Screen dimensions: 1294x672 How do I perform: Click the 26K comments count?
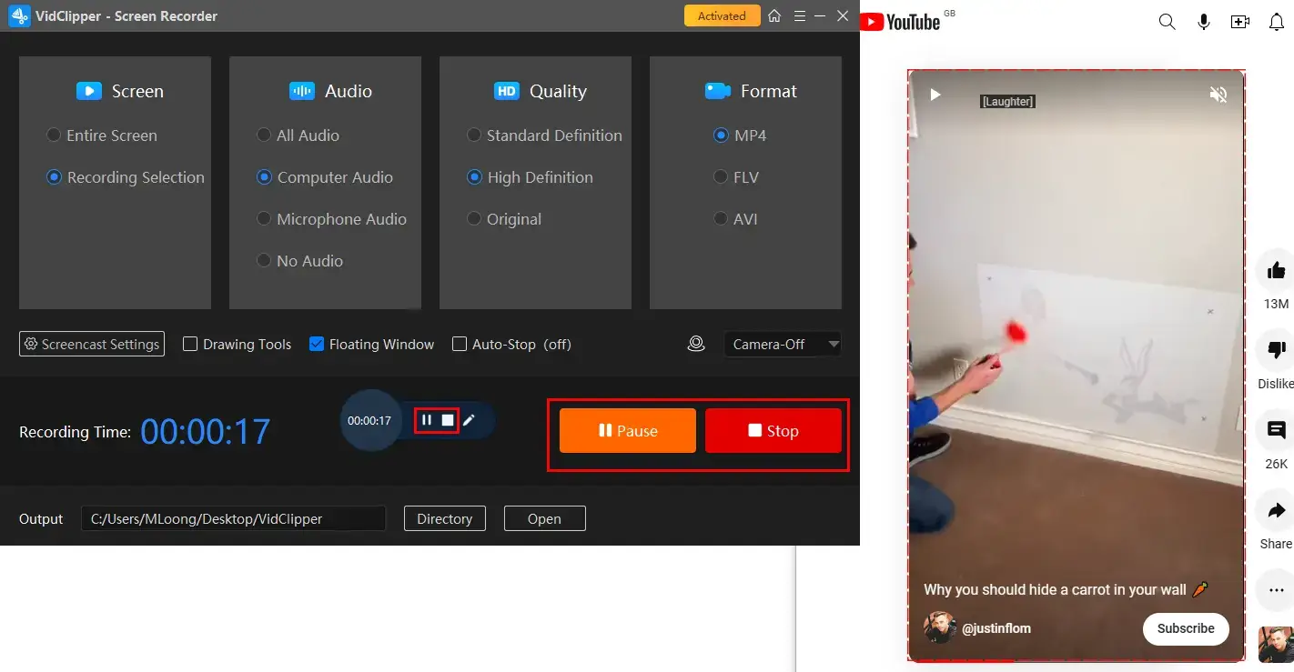coord(1276,464)
